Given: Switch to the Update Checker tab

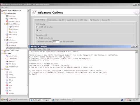Looking at the screenshot, I should [72, 20].
